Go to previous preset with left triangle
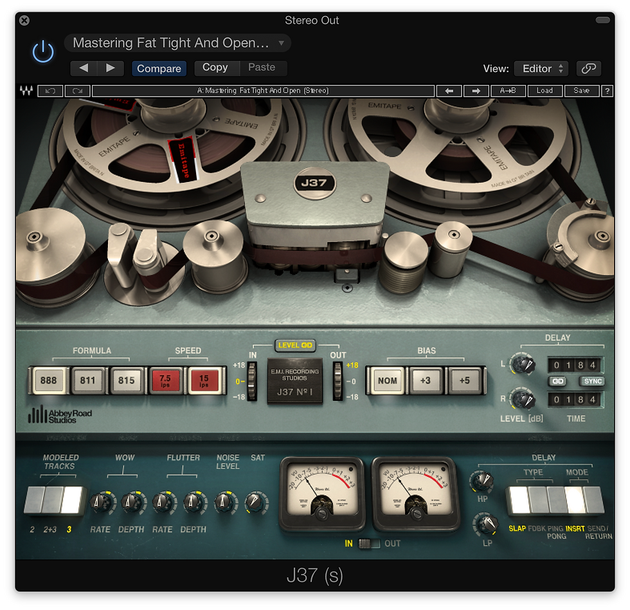Viewport: 630px width, 610px height. [84, 68]
